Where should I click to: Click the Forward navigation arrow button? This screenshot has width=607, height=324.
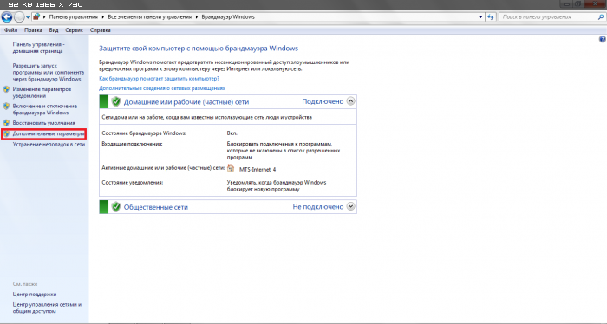[19, 17]
